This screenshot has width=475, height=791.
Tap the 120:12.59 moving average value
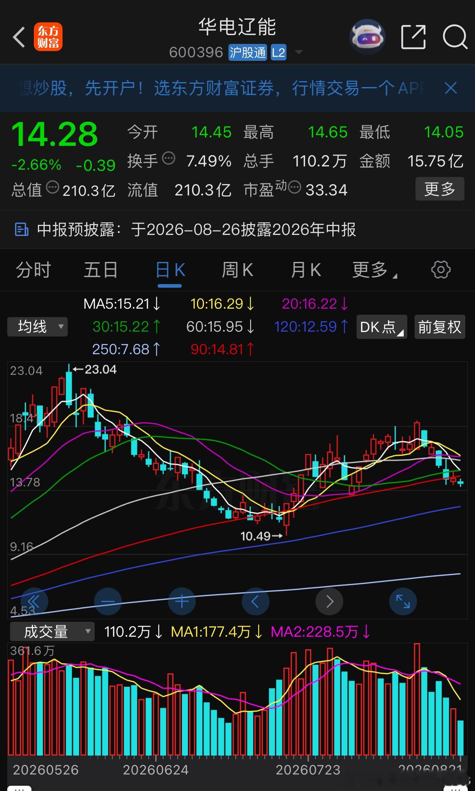point(311,326)
